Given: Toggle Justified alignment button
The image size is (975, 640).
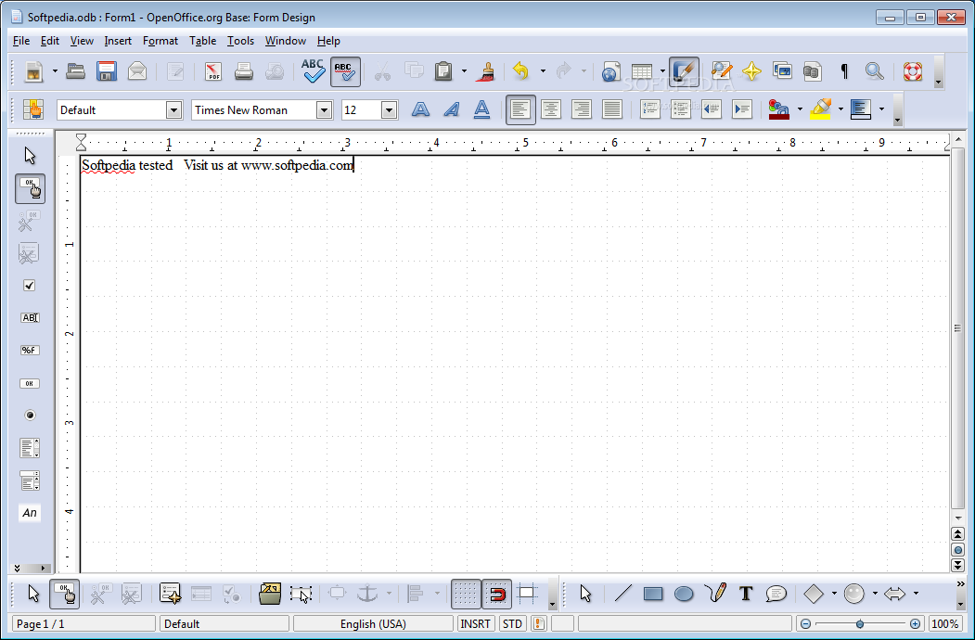Looking at the screenshot, I should coord(612,109).
